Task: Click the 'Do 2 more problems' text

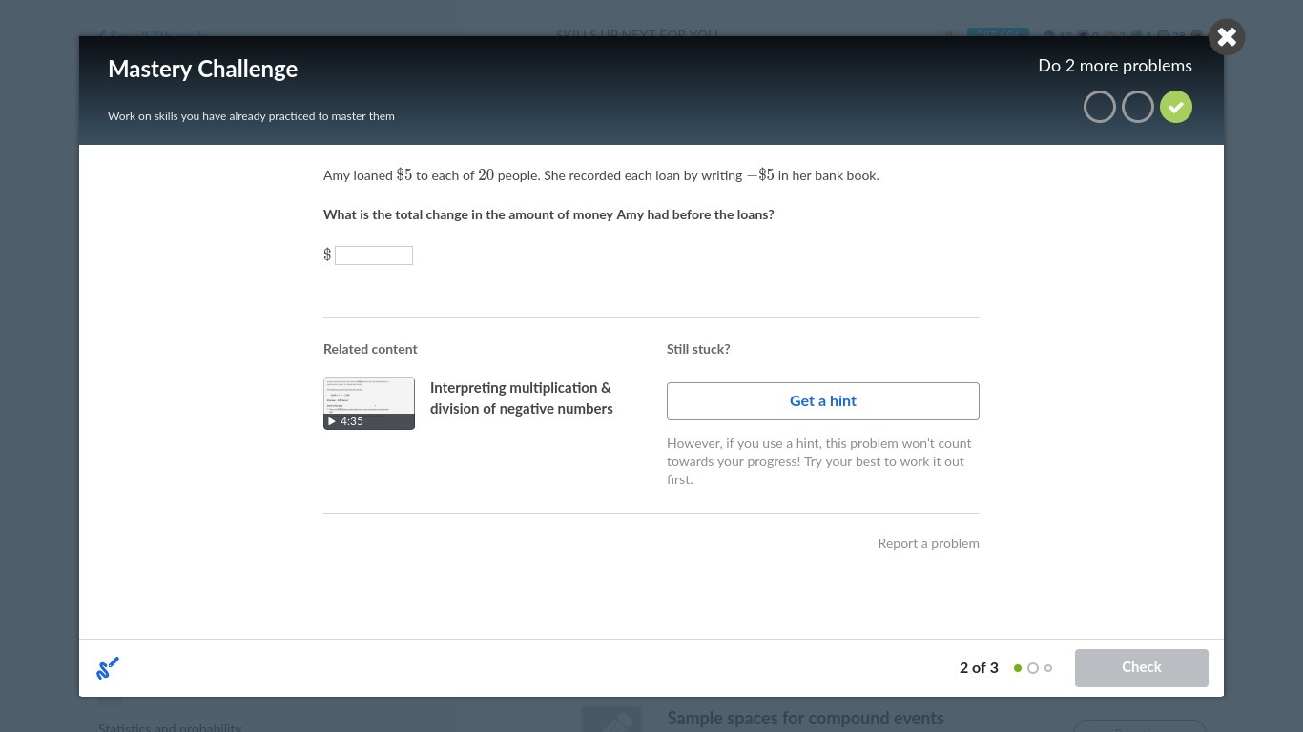Action: (1115, 66)
